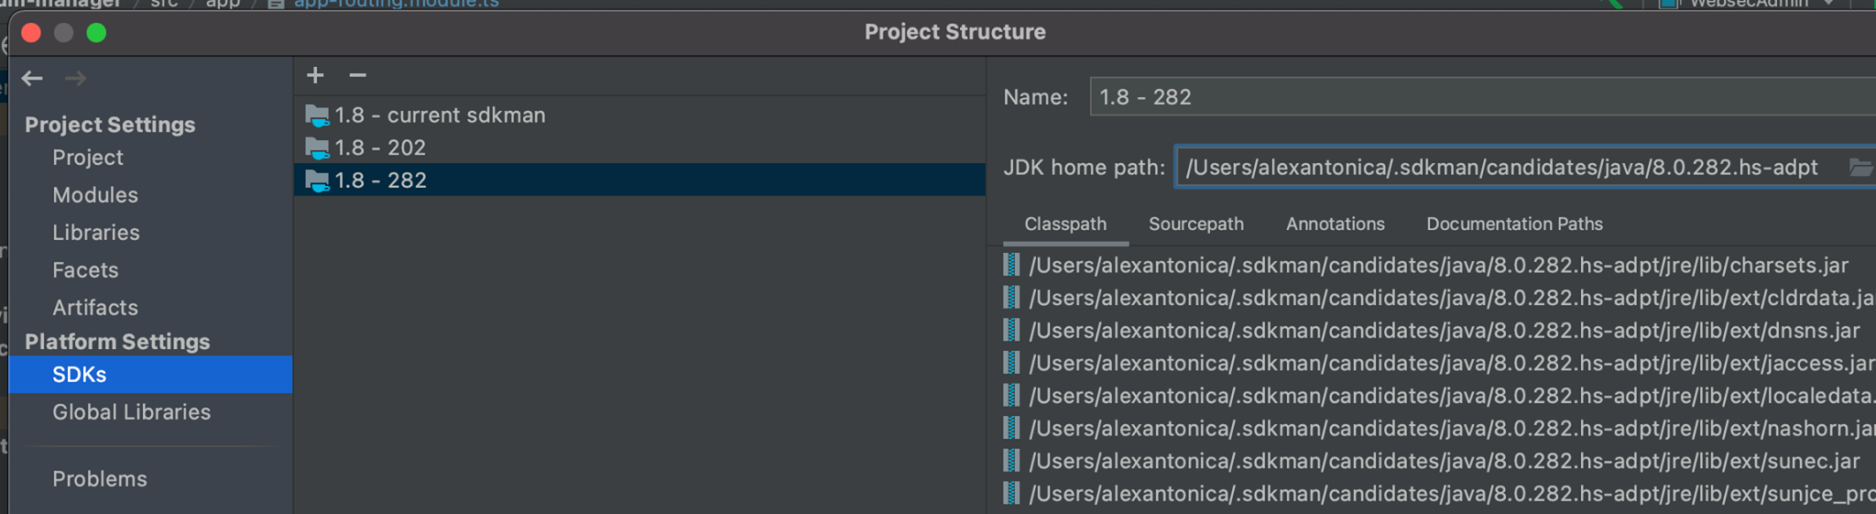Image resolution: width=1876 pixels, height=514 pixels.
Task: Show the Problems page
Action: [x=99, y=479]
